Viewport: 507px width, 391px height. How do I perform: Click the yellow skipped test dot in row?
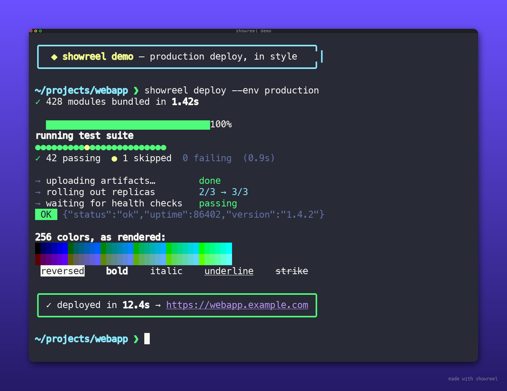(x=87, y=148)
